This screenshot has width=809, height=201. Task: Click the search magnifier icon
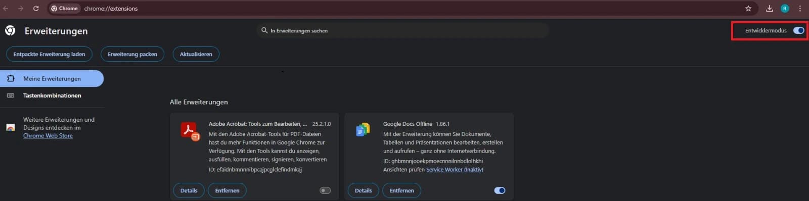(x=264, y=30)
